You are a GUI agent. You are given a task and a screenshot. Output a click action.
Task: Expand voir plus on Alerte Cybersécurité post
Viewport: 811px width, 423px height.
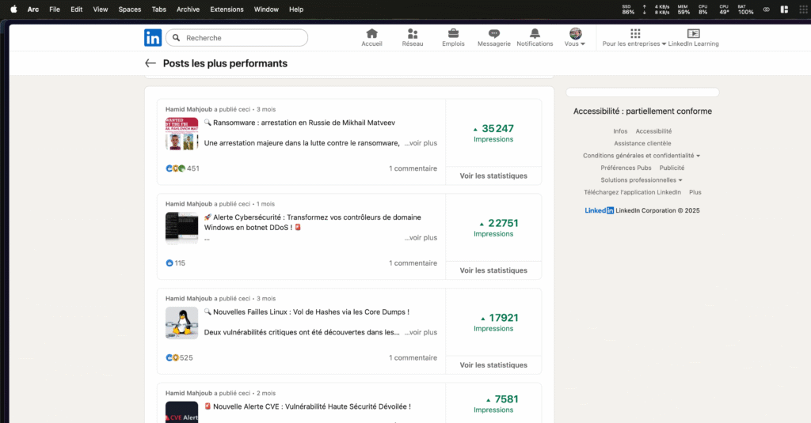coord(421,237)
